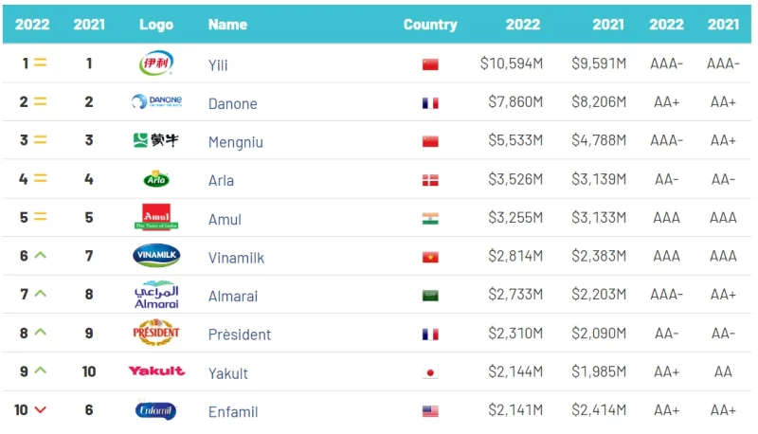Click the blue Vinamilk logo
The image size is (758, 434).
156,255
